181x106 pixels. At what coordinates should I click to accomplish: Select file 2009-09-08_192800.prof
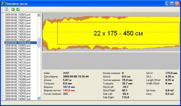pyautogui.click(x=18, y=79)
